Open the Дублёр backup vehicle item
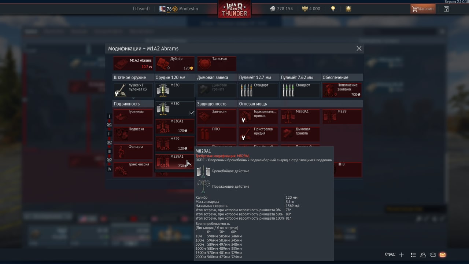The height and width of the screenshot is (264, 469). click(x=175, y=63)
